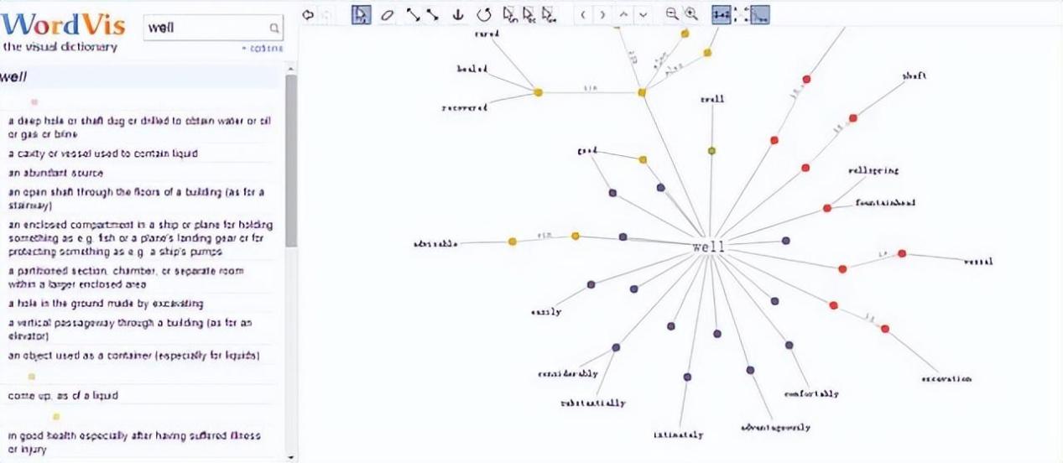1063x463 pixels.
Task: Pan the graph up with chevron
Action: 624,14
